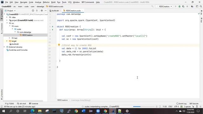Viewport: 203px width, 114px height.
Task: Open the TODO tool window
Action: [x=10, y=104]
